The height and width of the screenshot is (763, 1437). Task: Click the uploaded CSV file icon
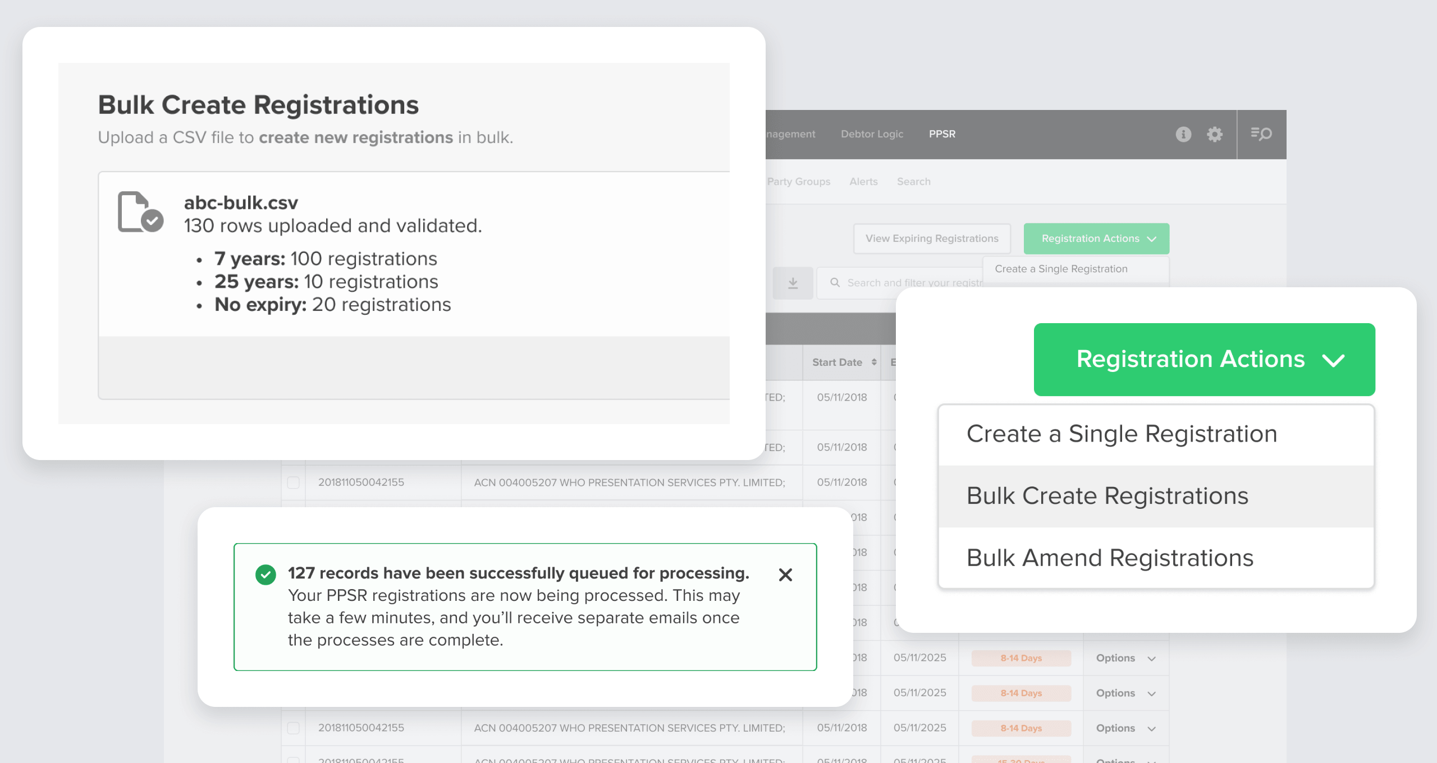pyautogui.click(x=140, y=212)
